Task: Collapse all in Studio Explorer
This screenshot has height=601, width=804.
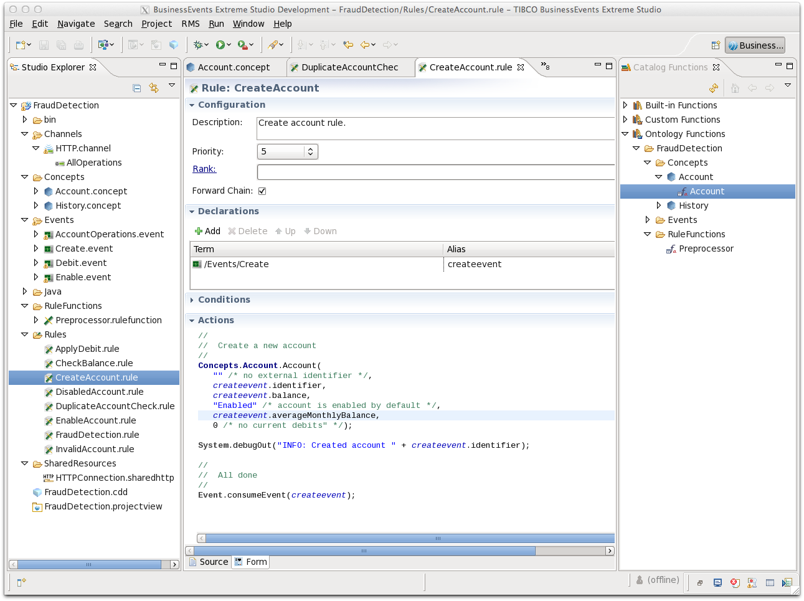Action: [x=137, y=88]
